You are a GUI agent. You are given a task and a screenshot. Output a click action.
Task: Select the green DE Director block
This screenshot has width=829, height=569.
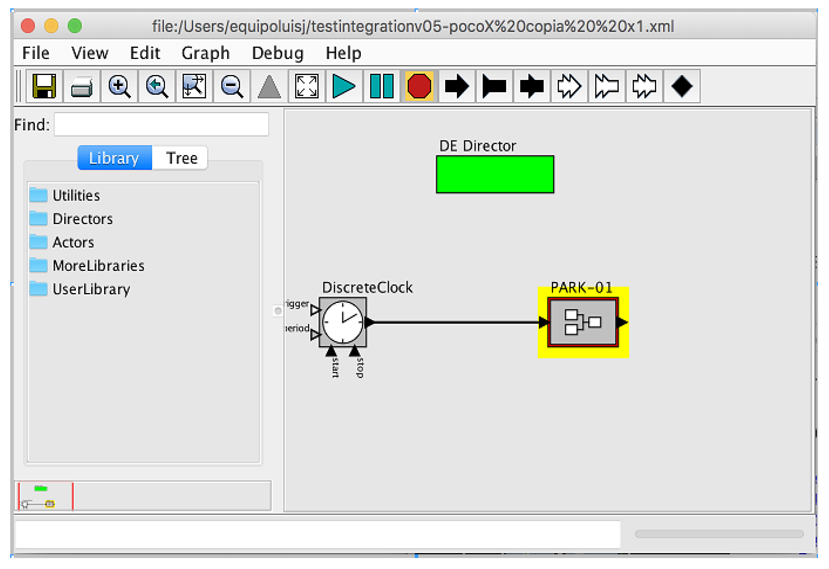pos(495,174)
